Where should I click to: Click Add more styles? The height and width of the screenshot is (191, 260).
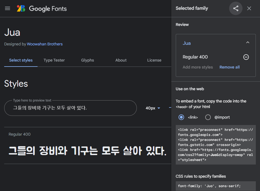198,67
